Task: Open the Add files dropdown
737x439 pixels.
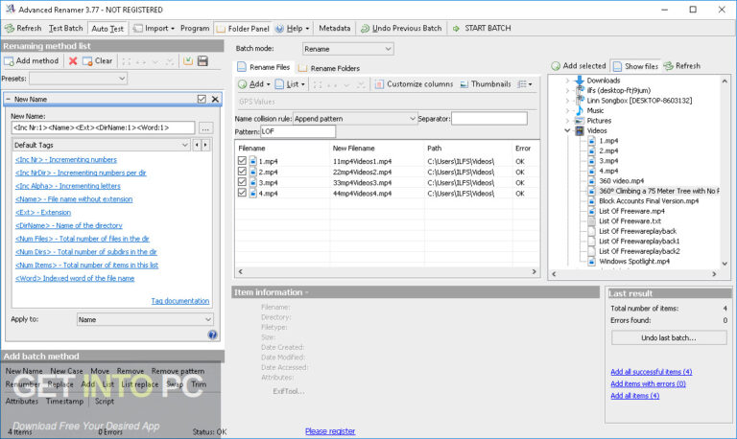Action: pos(254,84)
